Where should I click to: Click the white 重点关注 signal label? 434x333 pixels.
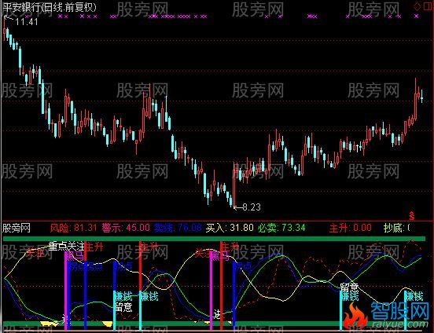coord(66,246)
